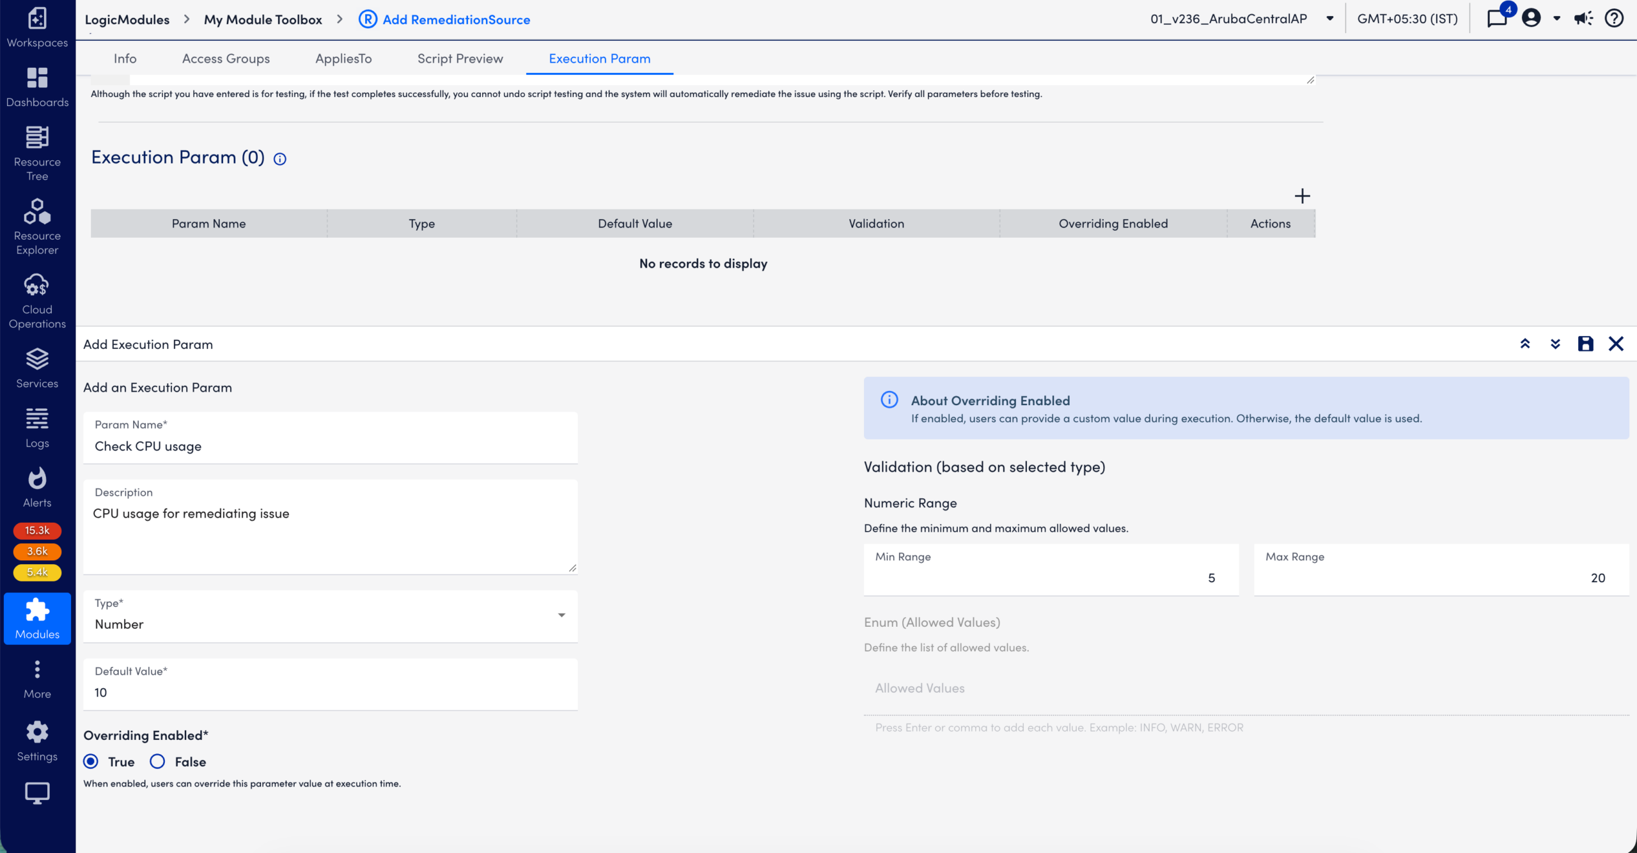This screenshot has height=853, width=1637.
Task: Select True for Overriding Enabled
Action: pyautogui.click(x=91, y=761)
